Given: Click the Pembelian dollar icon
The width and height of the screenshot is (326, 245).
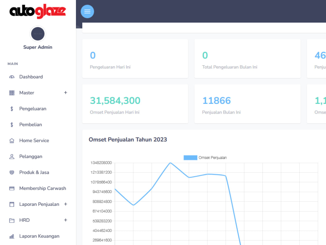Looking at the screenshot, I should pos(12,124).
